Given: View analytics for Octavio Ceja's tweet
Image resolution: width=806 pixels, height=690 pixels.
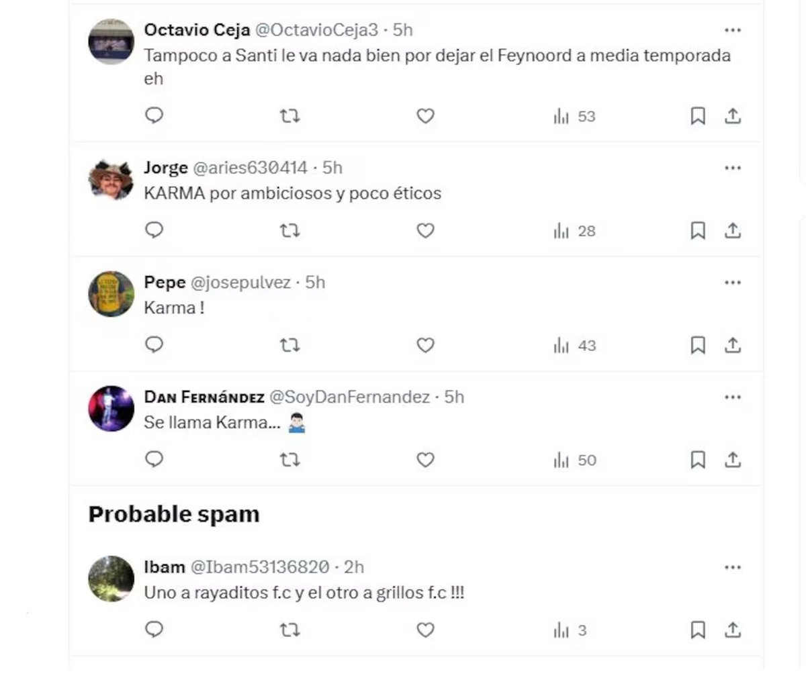Looking at the screenshot, I should (x=575, y=116).
